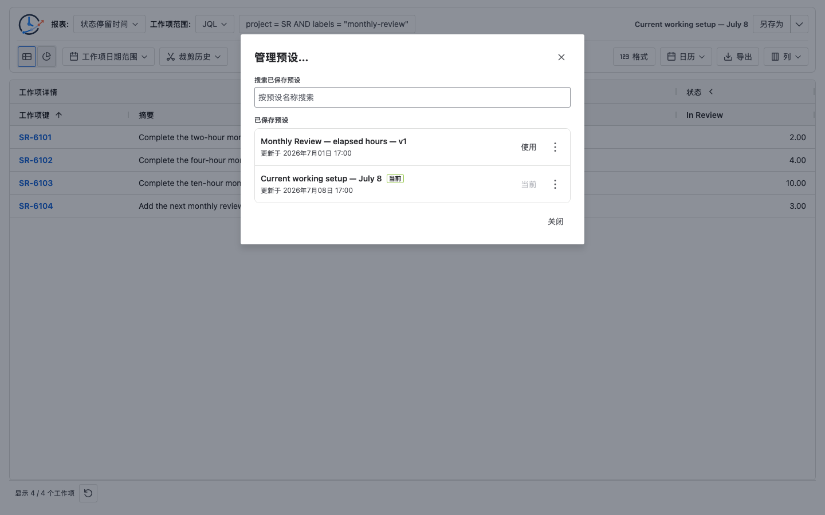825x515 pixels.
Task: Open the 另存为 dropdown arrow
Action: [x=799, y=24]
